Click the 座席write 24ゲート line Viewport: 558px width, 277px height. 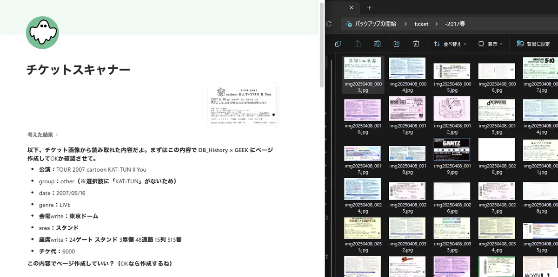110,240
